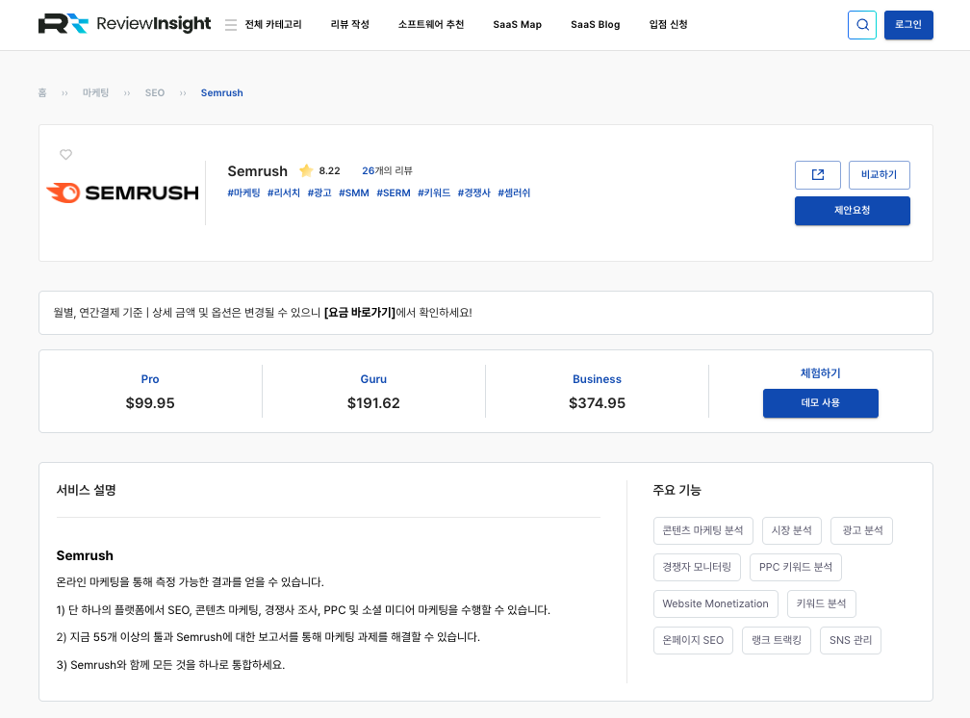This screenshot has width=970, height=718.
Task: Click the external link icon button
Action: click(x=818, y=174)
